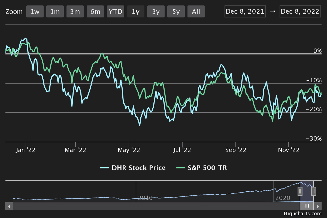Click the green S&P 500 legend line symbol
Image resolution: width=327 pixels, height=218 pixels.
click(x=180, y=168)
